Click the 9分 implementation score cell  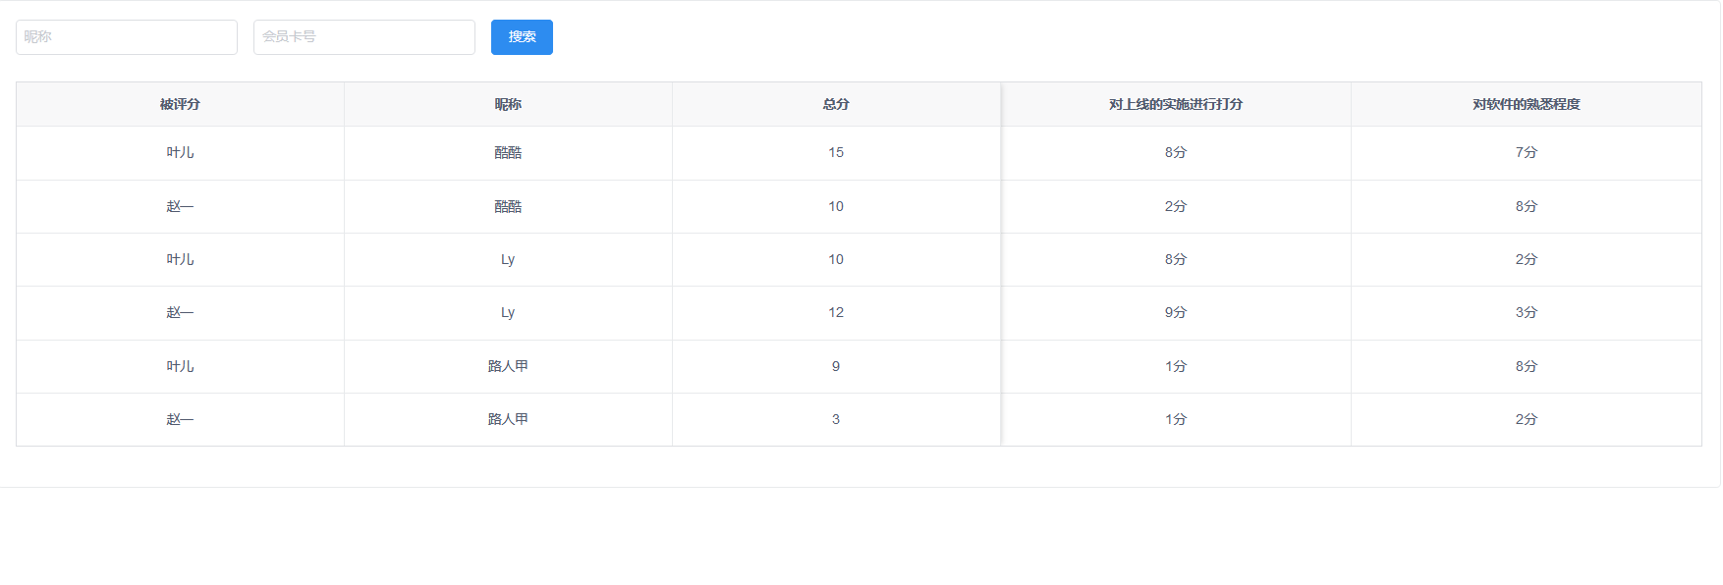(x=1176, y=312)
